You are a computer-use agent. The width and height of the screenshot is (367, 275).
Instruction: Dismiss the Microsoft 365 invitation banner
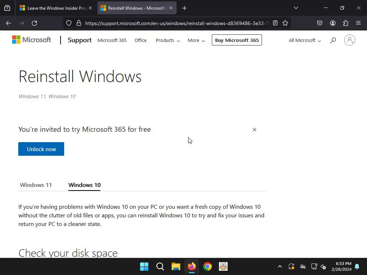point(254,130)
